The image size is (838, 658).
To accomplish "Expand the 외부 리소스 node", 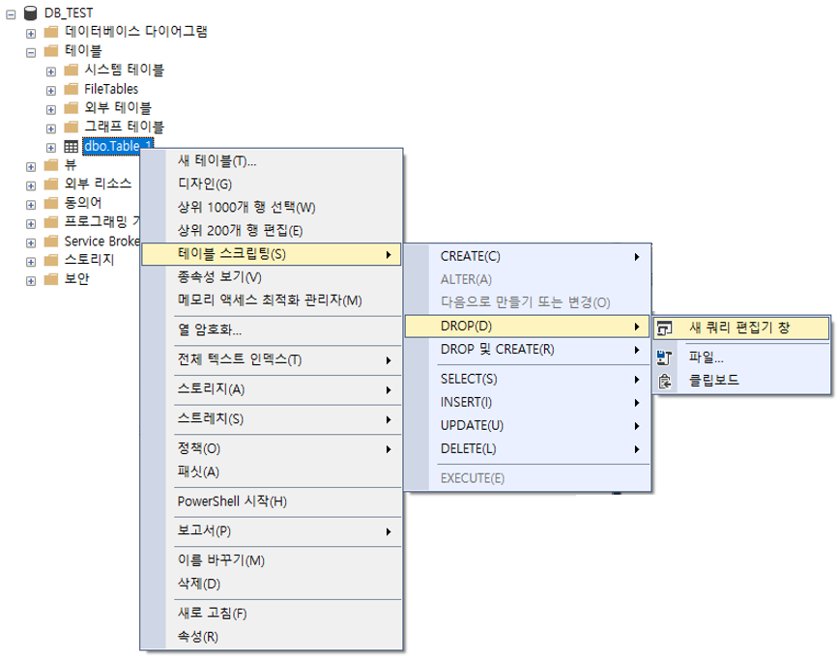I will [31, 186].
